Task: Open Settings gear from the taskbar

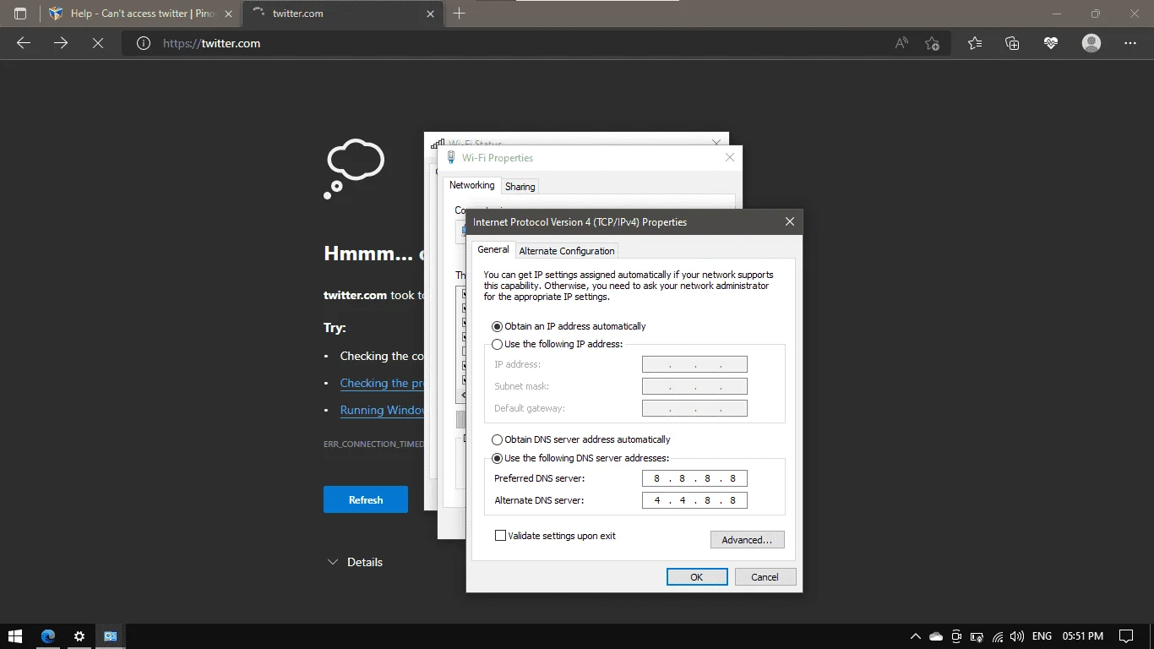Action: click(x=79, y=636)
